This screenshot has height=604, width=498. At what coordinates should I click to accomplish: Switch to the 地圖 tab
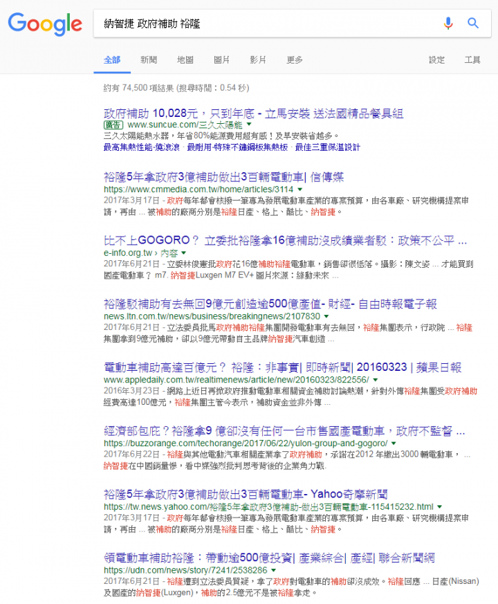(185, 60)
